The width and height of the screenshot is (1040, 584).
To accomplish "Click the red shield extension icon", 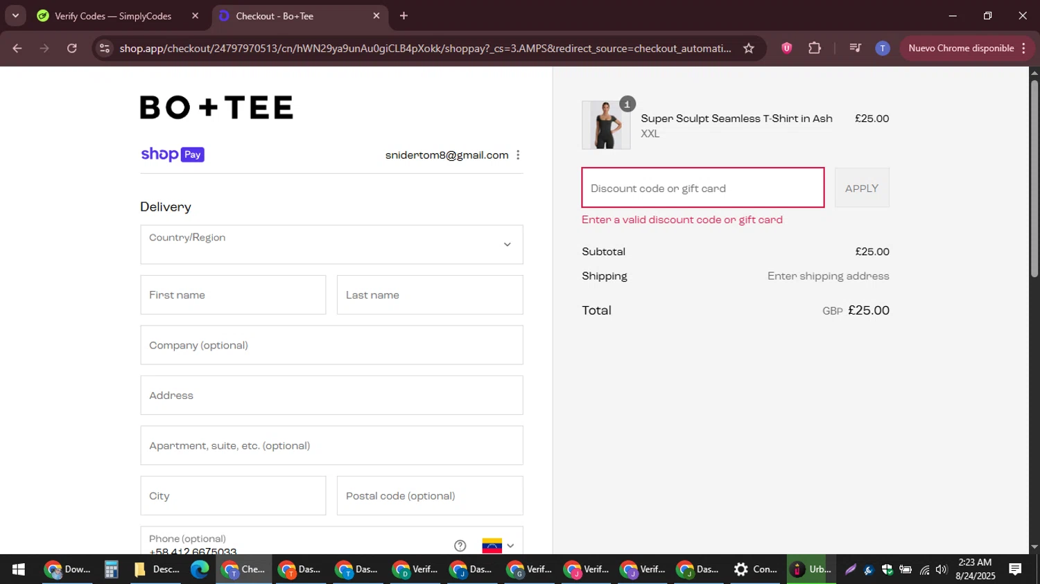I will coord(786,48).
